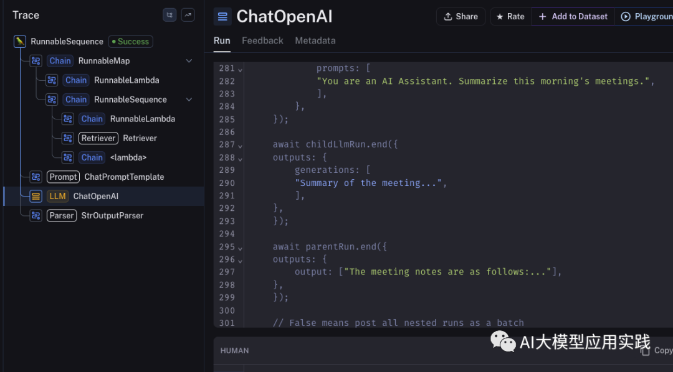Click Add to Dataset button
Screen dimensions: 673x372
(x=573, y=16)
